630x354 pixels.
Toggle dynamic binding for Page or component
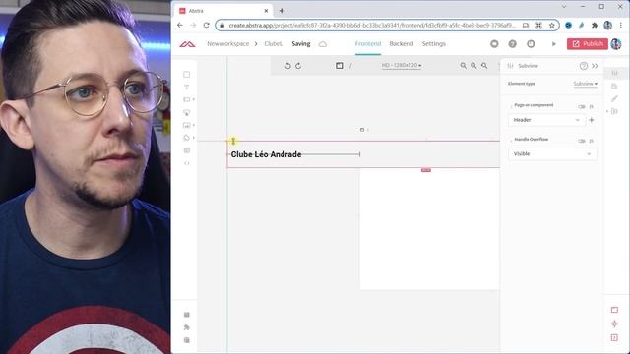pyautogui.click(x=582, y=107)
